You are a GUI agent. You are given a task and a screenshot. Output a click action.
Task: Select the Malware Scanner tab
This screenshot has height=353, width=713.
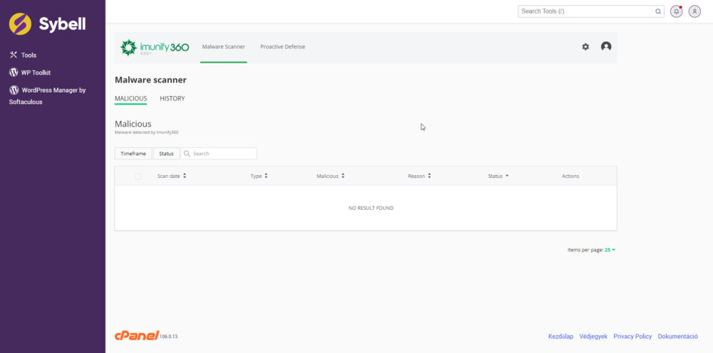pos(223,47)
